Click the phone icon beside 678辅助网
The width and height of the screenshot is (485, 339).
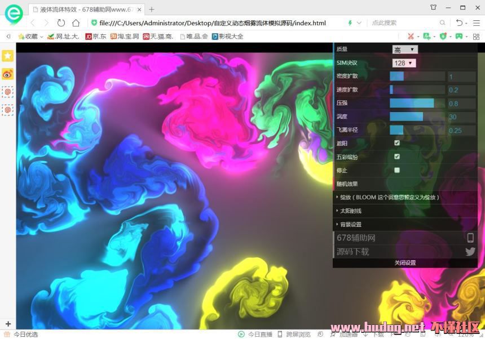point(470,238)
